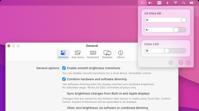Open Bluetooth menu bar icon
The image size is (199, 111).
coord(167,3)
